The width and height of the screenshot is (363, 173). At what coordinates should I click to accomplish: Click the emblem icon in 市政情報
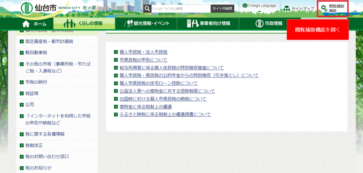point(259,24)
